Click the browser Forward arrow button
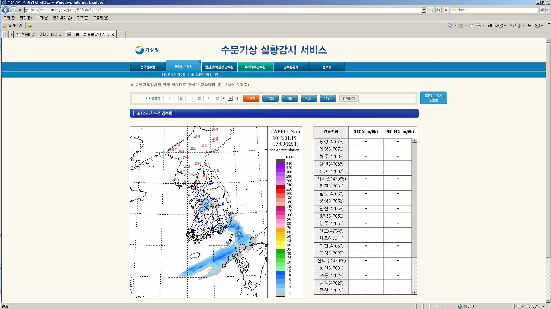The height and width of the screenshot is (309, 551). click(x=13, y=10)
